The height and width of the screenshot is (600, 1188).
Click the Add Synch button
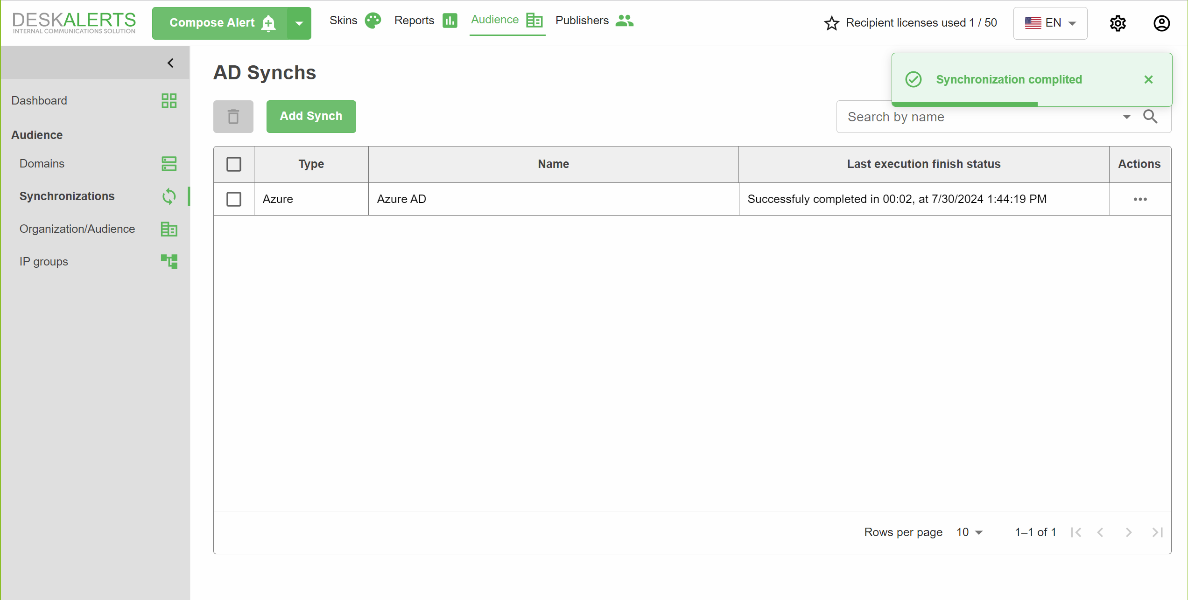311,116
